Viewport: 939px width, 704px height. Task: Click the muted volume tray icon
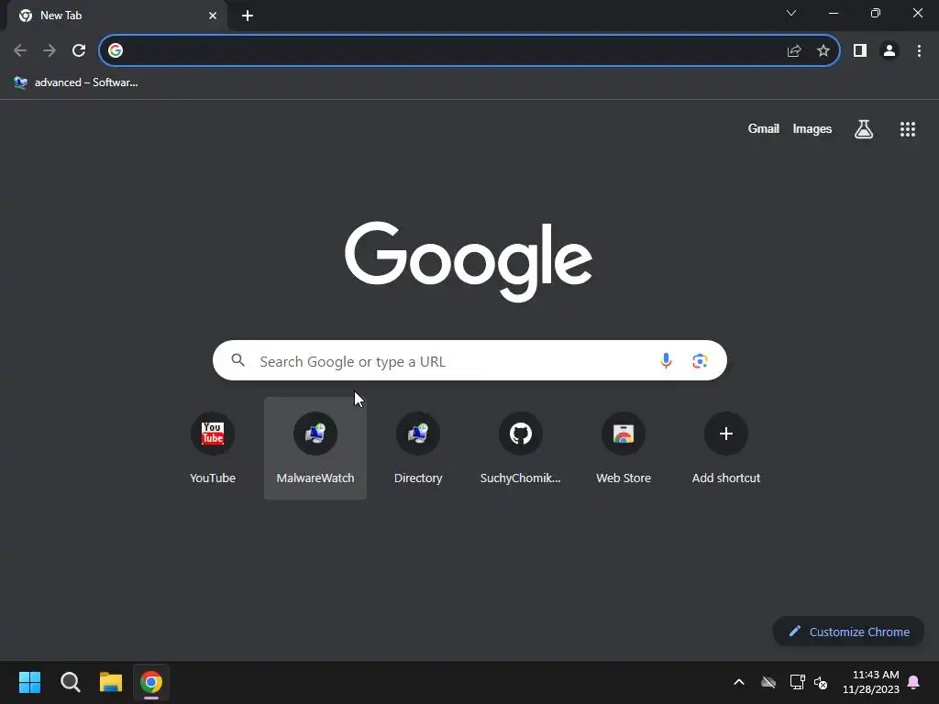pyautogui.click(x=821, y=682)
